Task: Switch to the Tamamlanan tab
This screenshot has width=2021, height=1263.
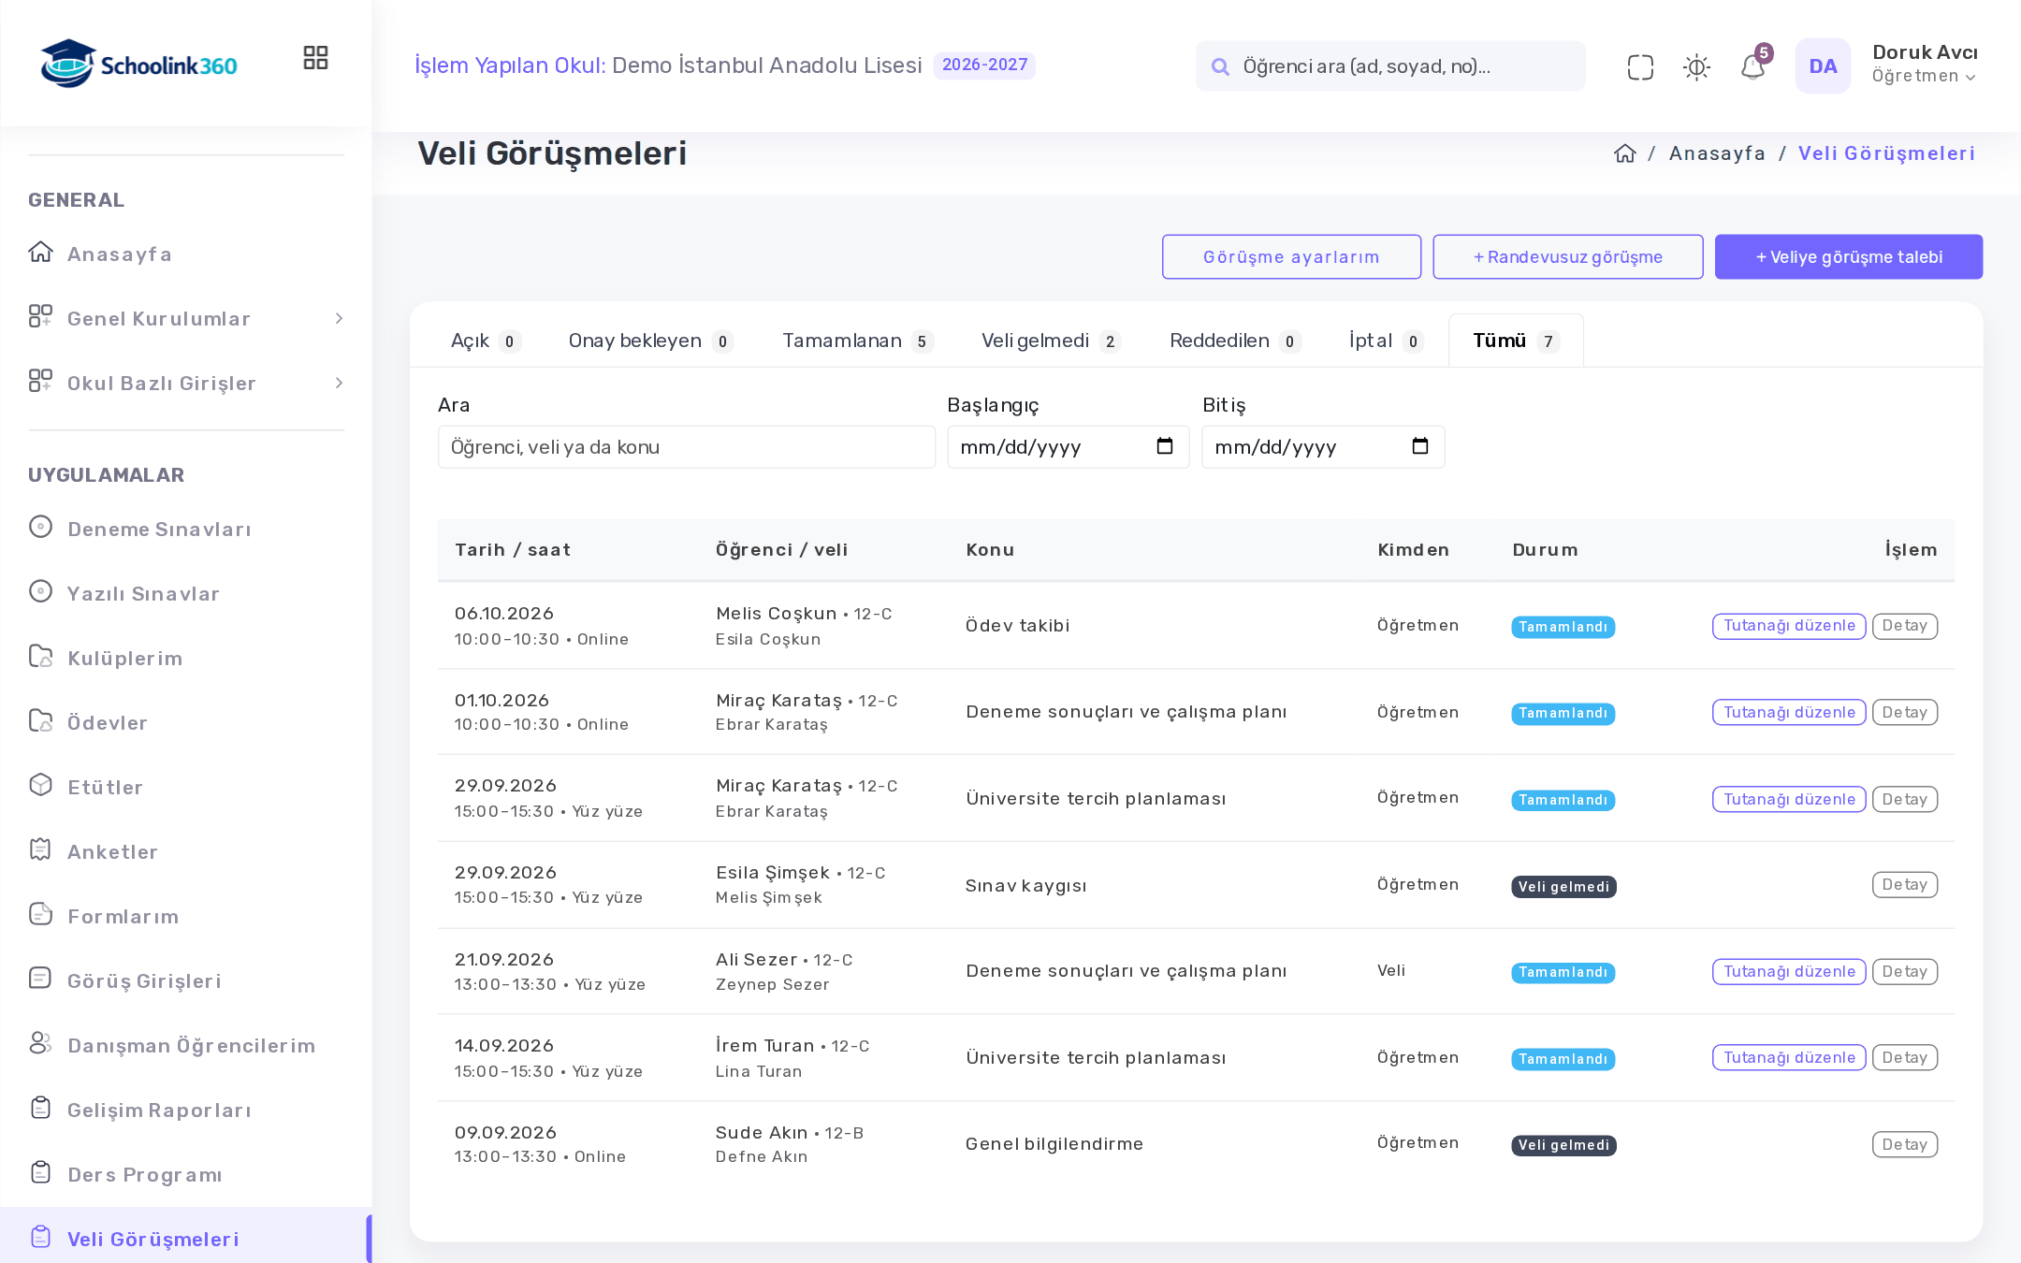Action: [857, 341]
